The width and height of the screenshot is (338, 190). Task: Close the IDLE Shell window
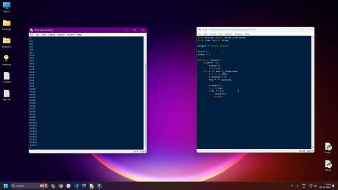pyautogui.click(x=143, y=30)
